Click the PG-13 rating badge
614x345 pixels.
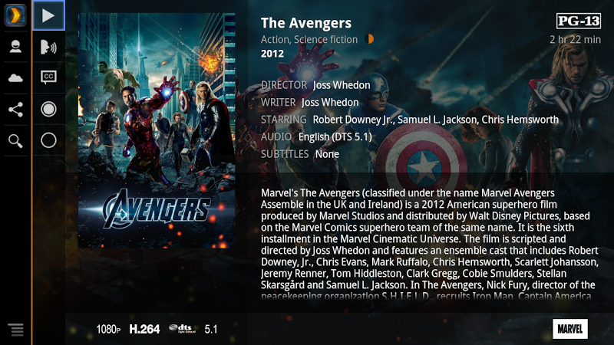579,21
